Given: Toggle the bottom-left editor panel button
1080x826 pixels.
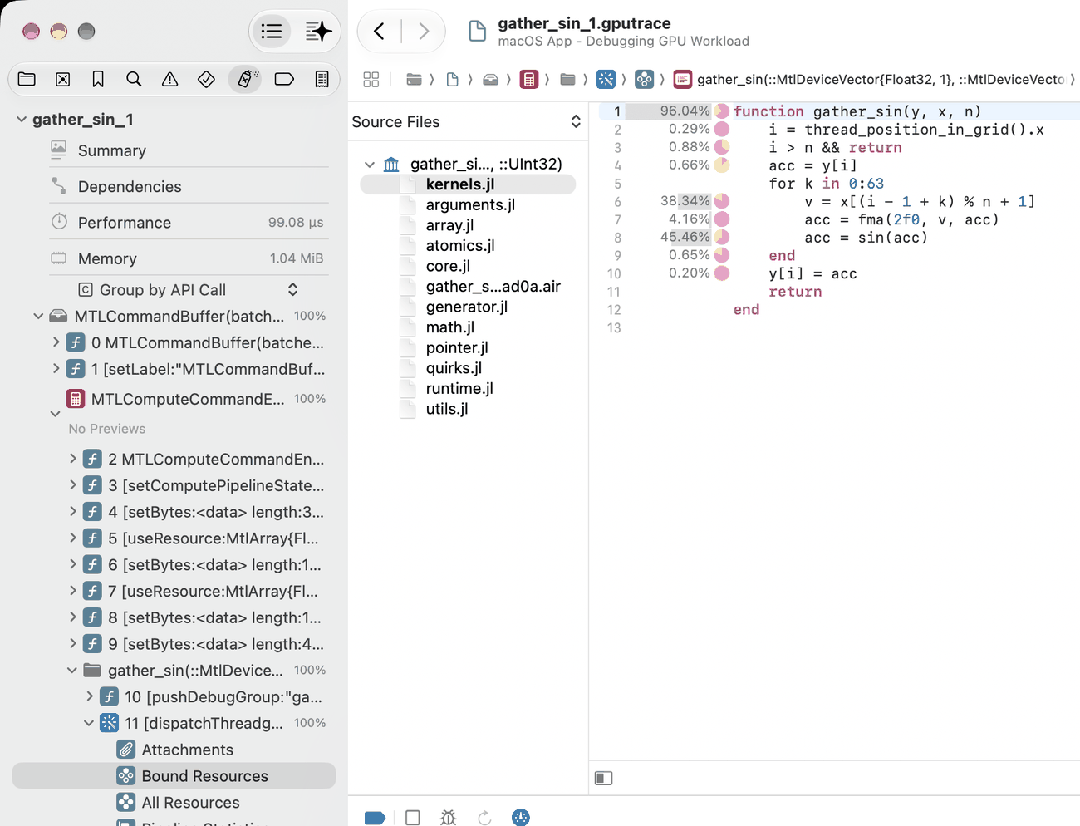Looking at the screenshot, I should coord(604,778).
